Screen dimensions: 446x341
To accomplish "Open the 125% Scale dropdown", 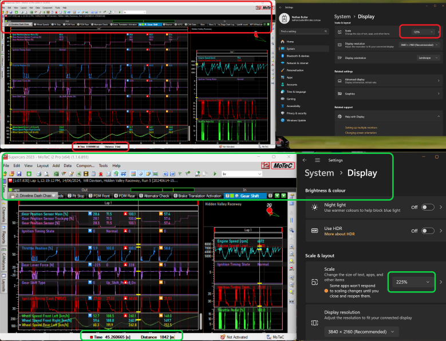I will [423, 32].
